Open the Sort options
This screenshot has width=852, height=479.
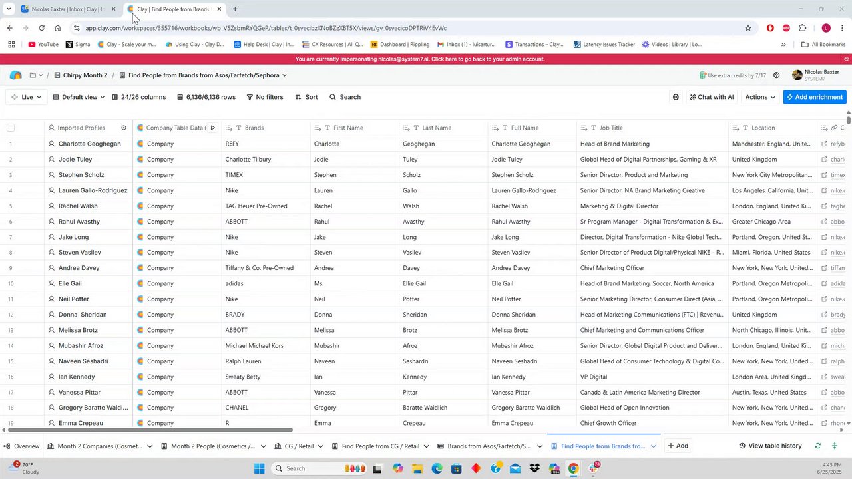point(306,97)
